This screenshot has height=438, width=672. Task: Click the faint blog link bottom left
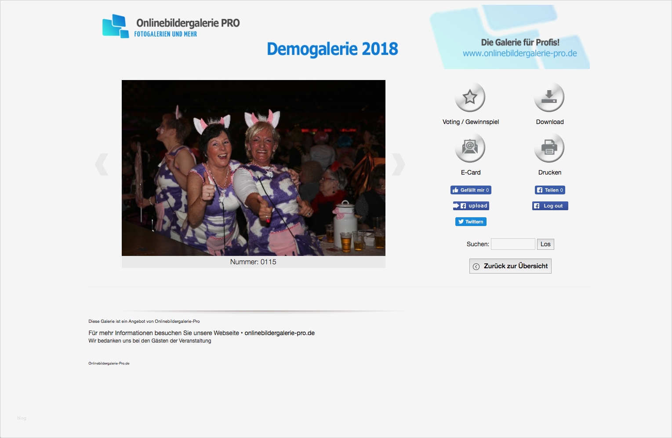pyautogui.click(x=21, y=418)
